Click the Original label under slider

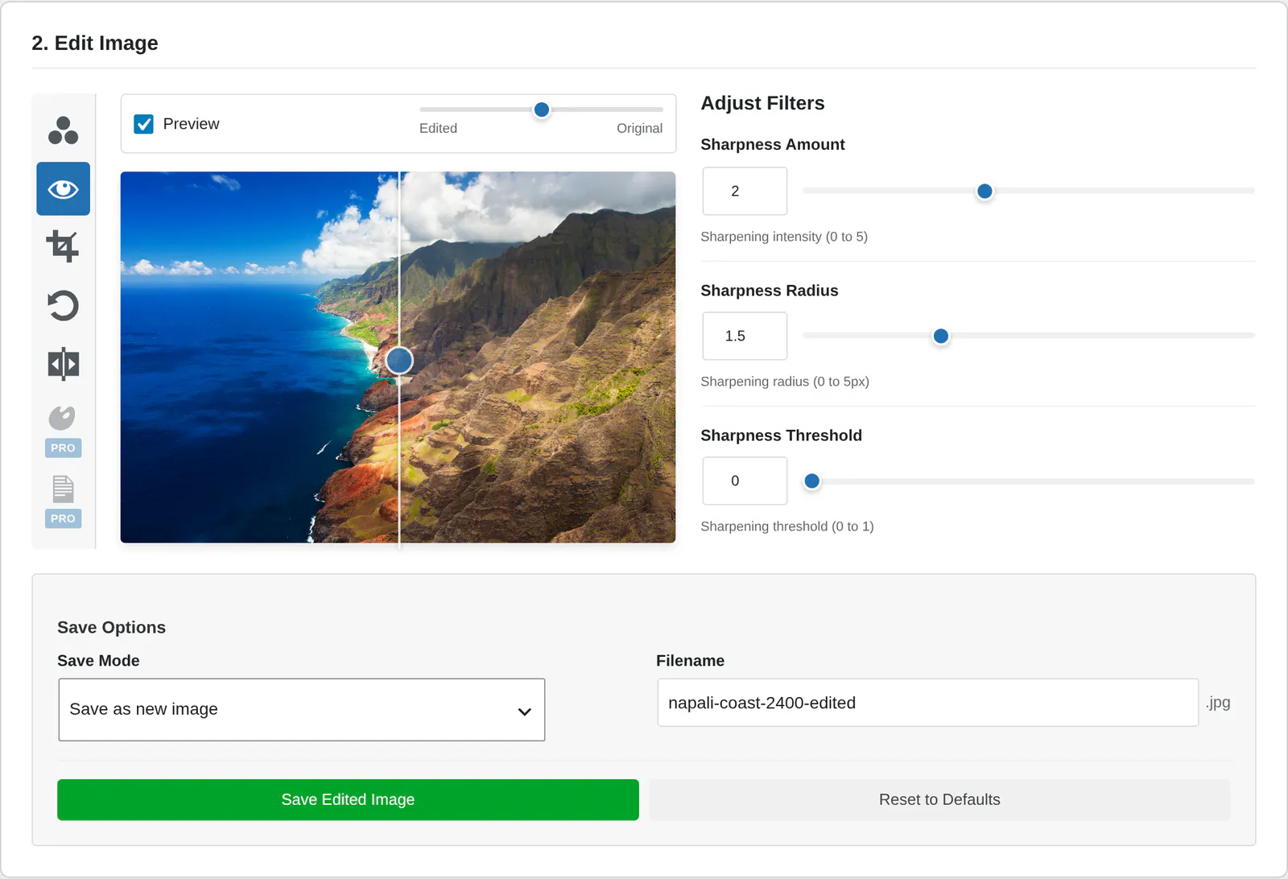(639, 128)
